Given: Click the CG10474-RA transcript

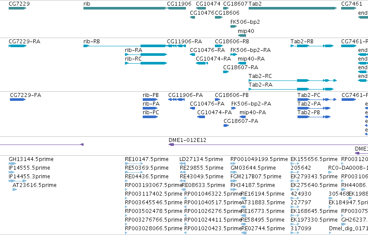Looking at the screenshot, I should tap(202, 63).
